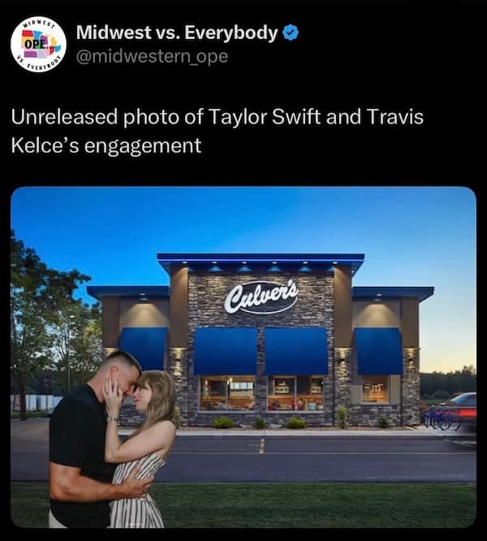Click the blue roof overhang with spotlights
This screenshot has width=487, height=541.
point(261,262)
